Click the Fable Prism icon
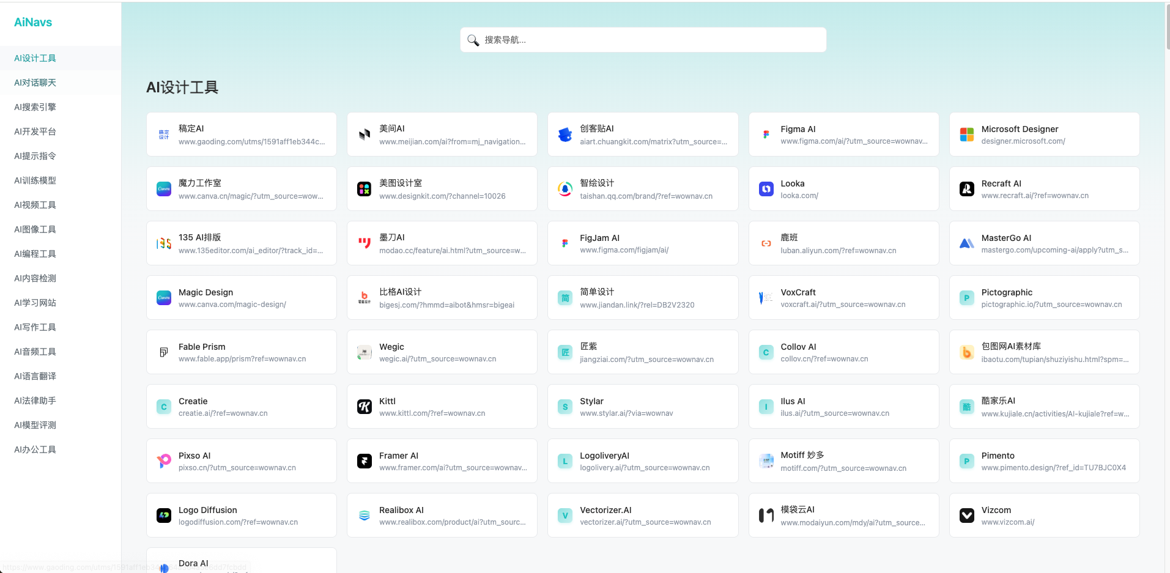1170x573 pixels. [164, 352]
